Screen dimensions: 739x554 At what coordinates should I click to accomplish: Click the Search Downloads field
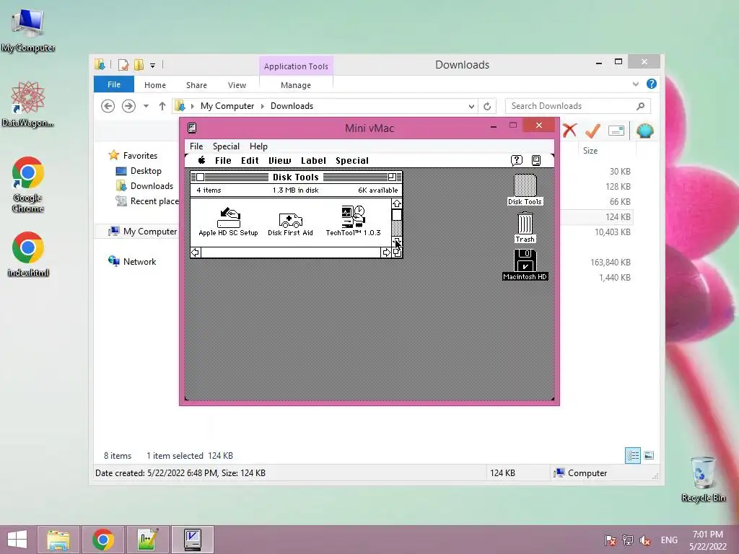(577, 106)
